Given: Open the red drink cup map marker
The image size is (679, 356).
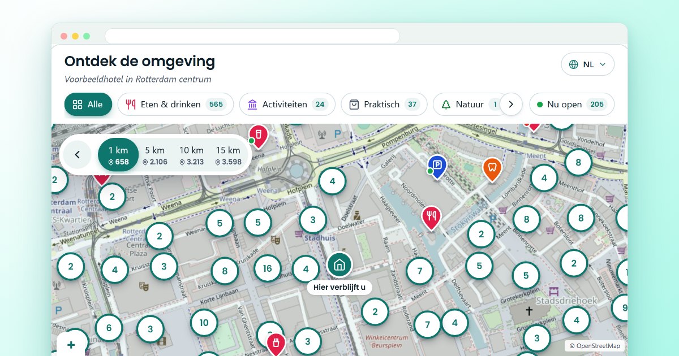Looking at the screenshot, I should 258,136.
